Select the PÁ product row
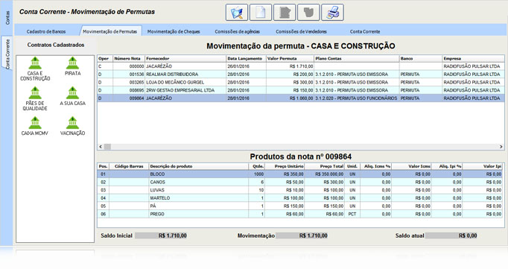This screenshot has height=269, width=508. [x=299, y=206]
